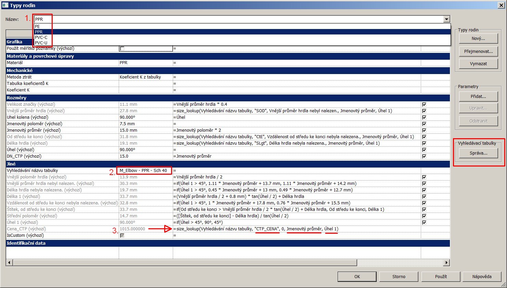Screen dimensions: 507x288
Task: Toggle lock checkbox for DN_CTP row
Action: point(424,156)
